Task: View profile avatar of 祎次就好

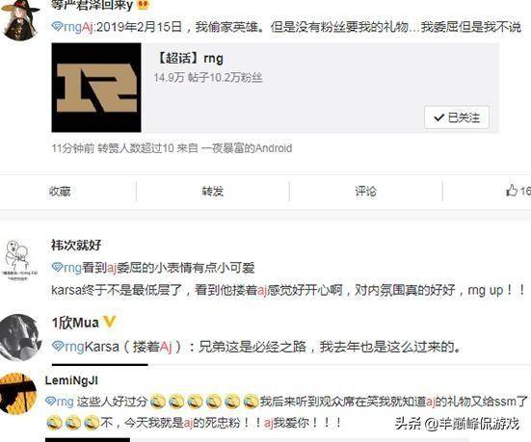Action: click(x=21, y=260)
